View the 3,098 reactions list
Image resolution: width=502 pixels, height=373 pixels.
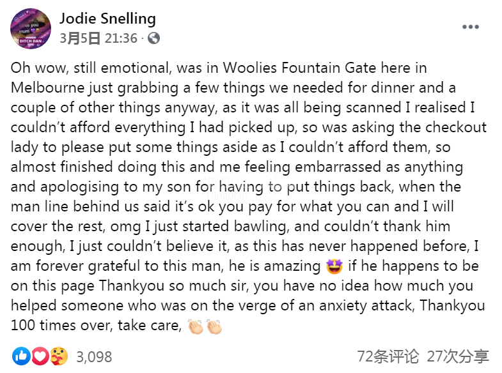(x=94, y=357)
